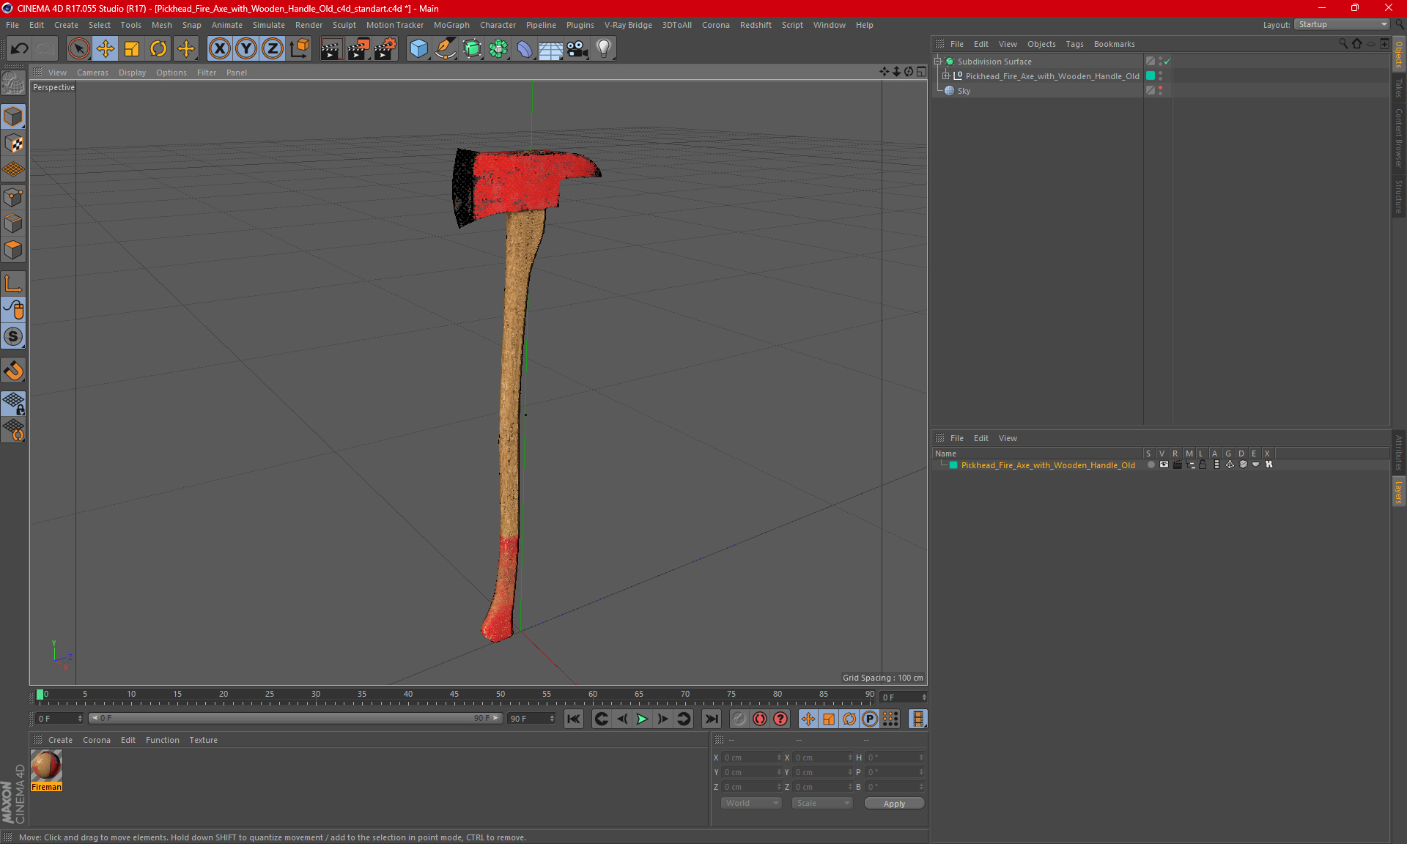The width and height of the screenshot is (1407, 844).
Task: Select the Move tool in toolbar
Action: pyautogui.click(x=106, y=49)
